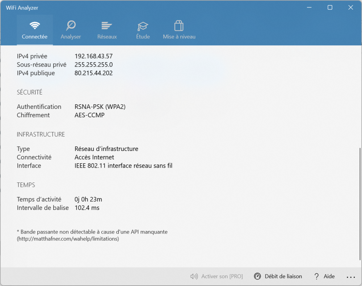Go to the Mise à niveau tab label
This screenshot has height=286, width=362.
tap(179, 37)
